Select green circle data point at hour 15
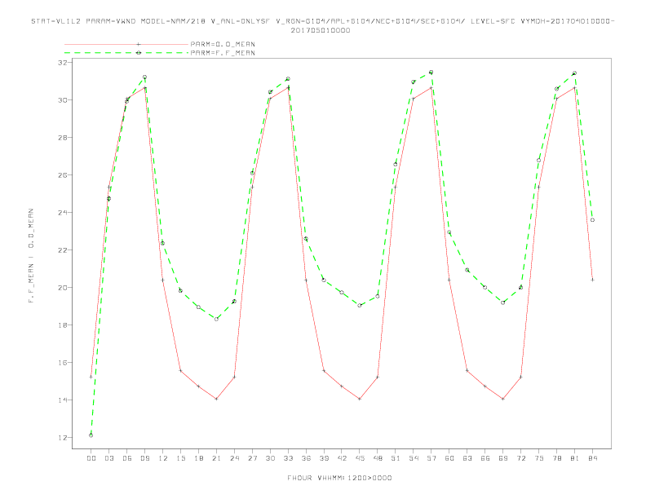646x499 pixels. (x=180, y=290)
